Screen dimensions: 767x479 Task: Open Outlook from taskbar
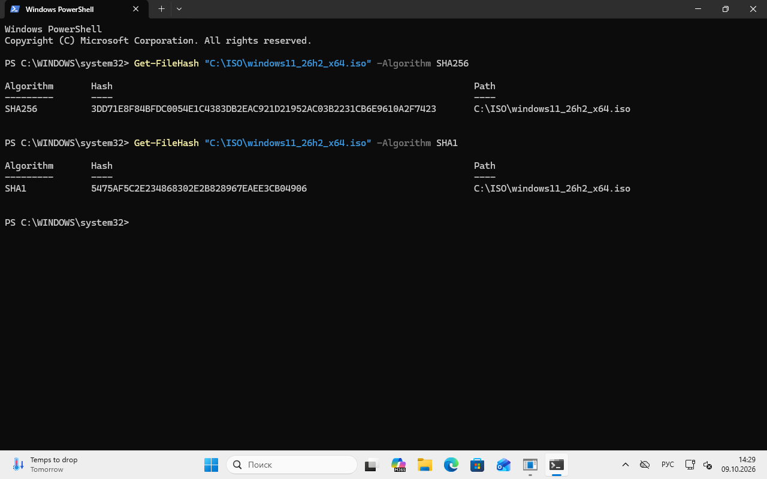(x=504, y=465)
